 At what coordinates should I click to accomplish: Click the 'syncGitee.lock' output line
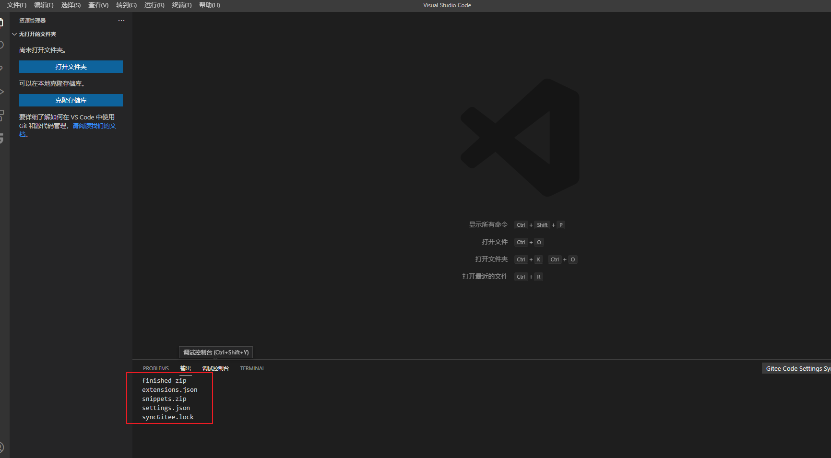(x=168, y=417)
